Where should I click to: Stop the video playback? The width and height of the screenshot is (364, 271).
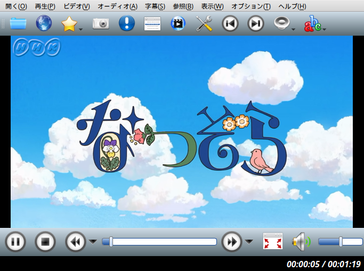[45, 242]
